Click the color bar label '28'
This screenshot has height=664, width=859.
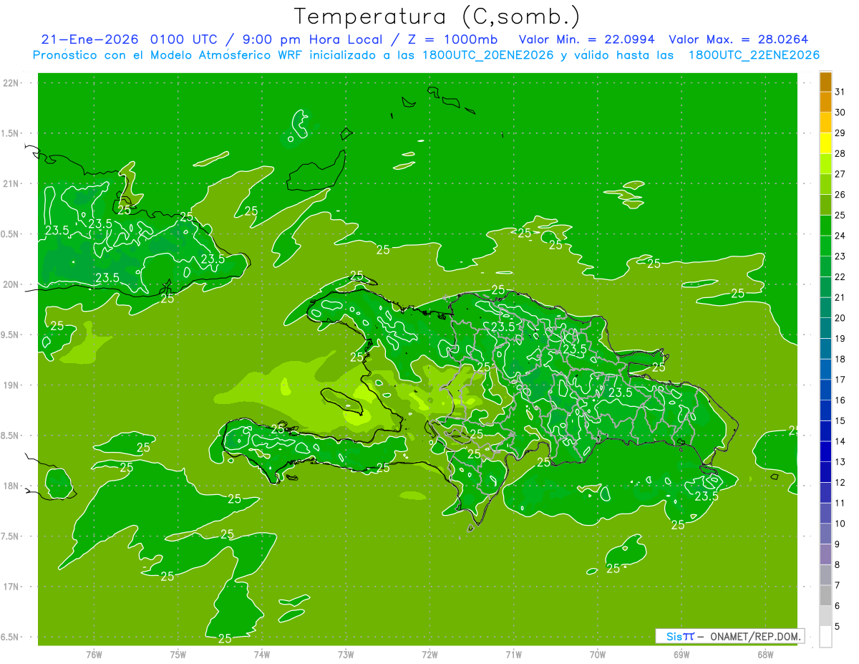pyautogui.click(x=840, y=153)
